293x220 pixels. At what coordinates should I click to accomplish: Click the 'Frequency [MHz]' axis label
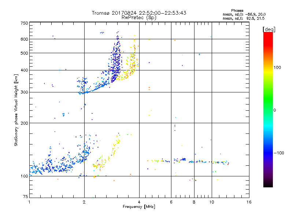pyautogui.click(x=139, y=207)
